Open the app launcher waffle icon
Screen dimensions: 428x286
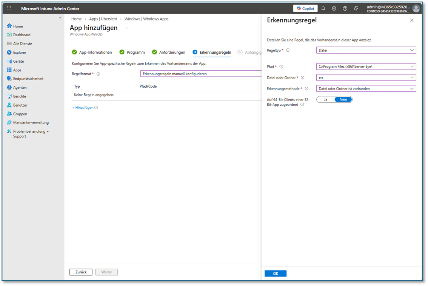9,8
